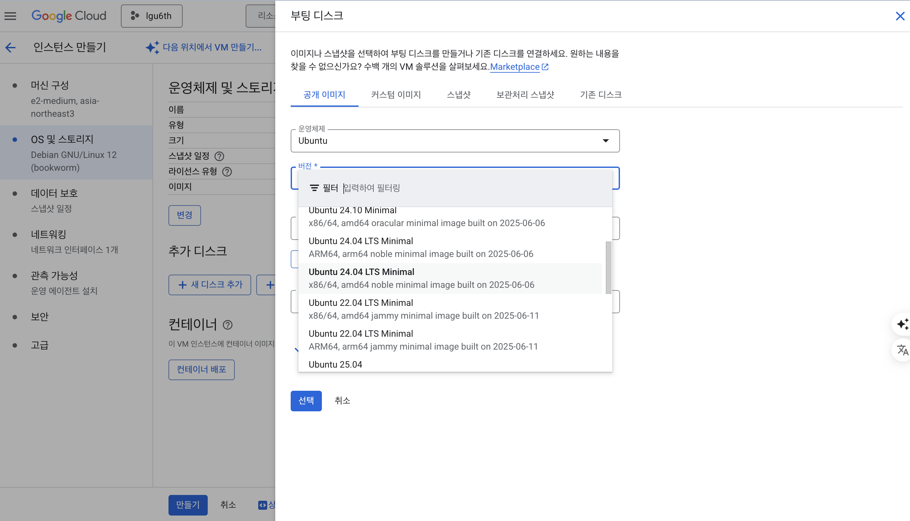910x521 pixels.
Task: Click the 라이선스 유형 help icon
Action: coord(227,172)
